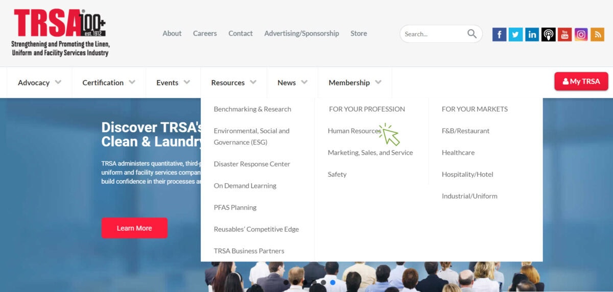Visit the LinkedIn icon link
Image resolution: width=613 pixels, height=292 pixels.
[x=532, y=34]
